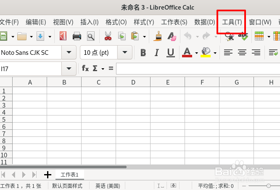Expand the Insert Rows dropdown arrow

(269, 37)
